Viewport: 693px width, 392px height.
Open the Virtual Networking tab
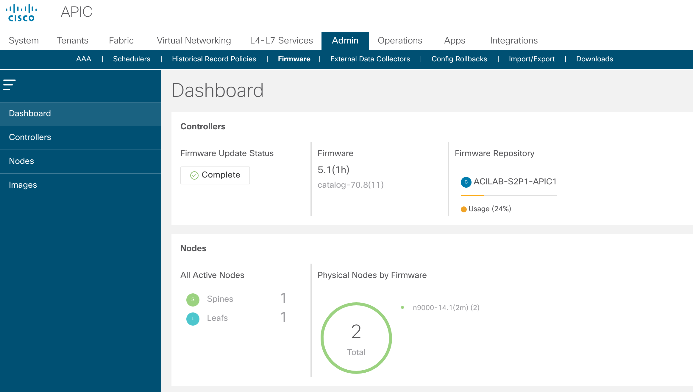(194, 41)
